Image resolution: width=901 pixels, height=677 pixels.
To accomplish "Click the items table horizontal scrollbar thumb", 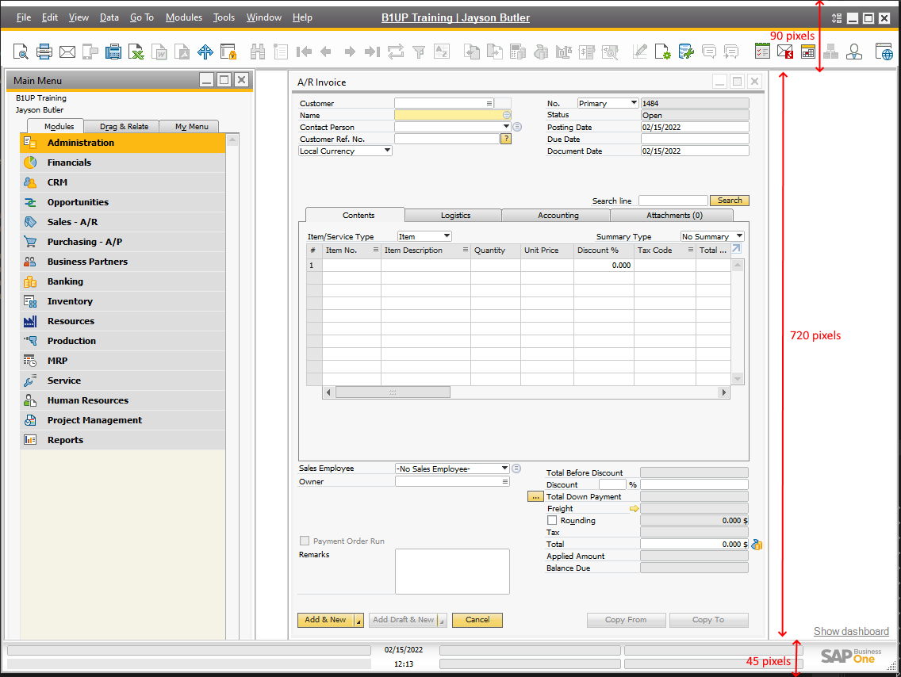I will (x=393, y=392).
